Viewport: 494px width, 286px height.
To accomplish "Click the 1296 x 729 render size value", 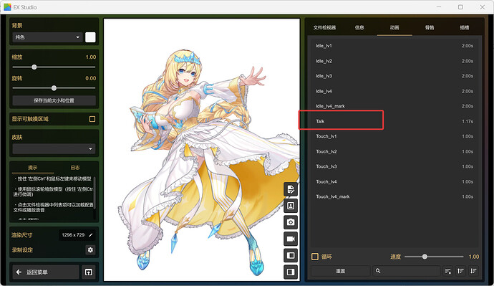I will tap(73, 235).
